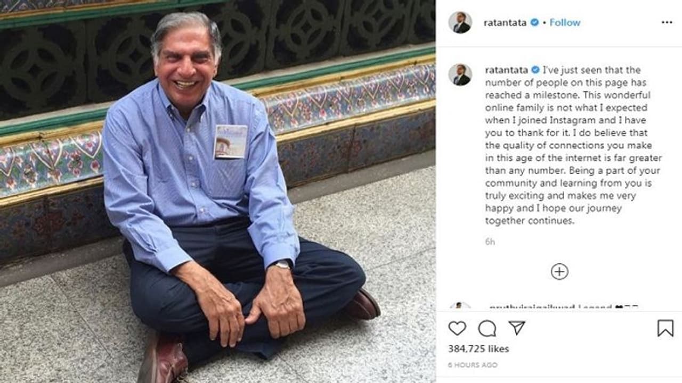The height and width of the screenshot is (383, 682).
Task: Click the 6 HOURS AGO timestamp
Action: point(473,365)
